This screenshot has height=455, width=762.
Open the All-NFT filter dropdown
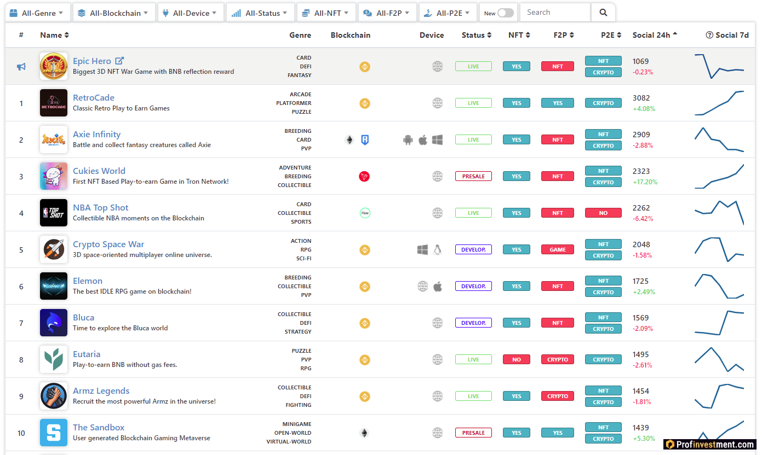point(326,13)
